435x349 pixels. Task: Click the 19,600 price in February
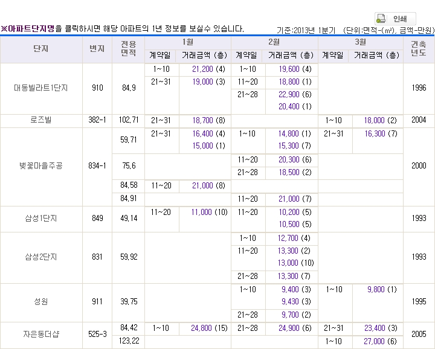click(289, 69)
